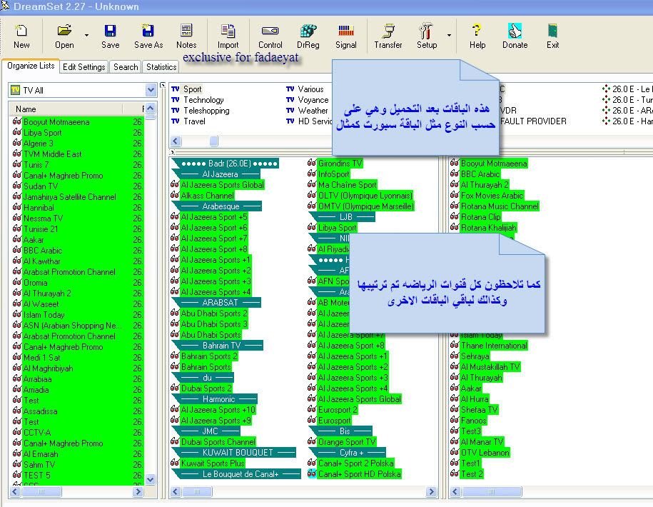
Task: Select the Teleshopping bouquet category
Action: click(x=206, y=111)
